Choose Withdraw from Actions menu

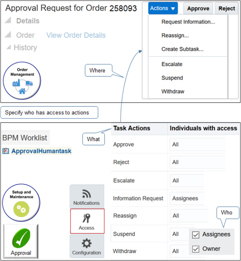point(173,91)
